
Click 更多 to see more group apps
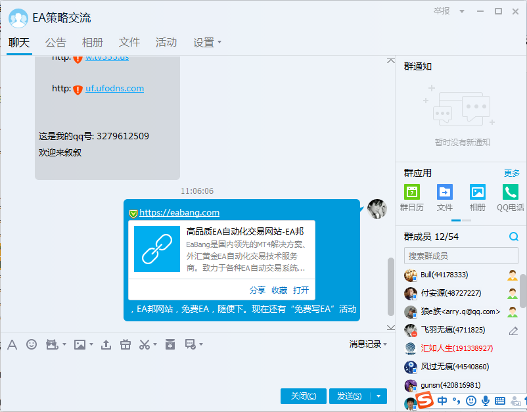click(x=512, y=173)
